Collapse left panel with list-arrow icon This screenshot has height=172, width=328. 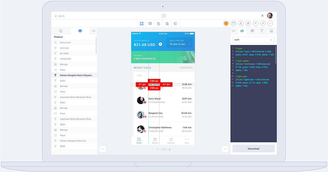pyautogui.click(x=94, y=31)
